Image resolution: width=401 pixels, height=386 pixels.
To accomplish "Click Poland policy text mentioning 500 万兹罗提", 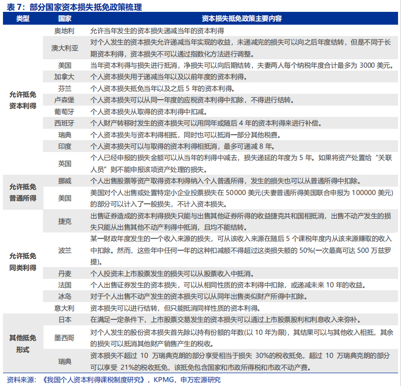I will coord(241,250).
